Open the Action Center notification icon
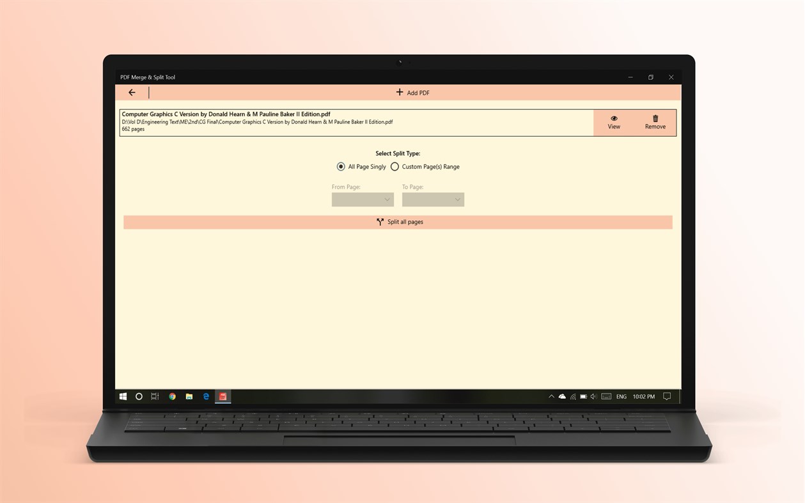Image resolution: width=805 pixels, height=503 pixels. coord(667,396)
